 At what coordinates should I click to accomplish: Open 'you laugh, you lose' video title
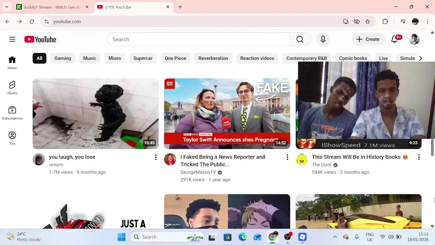(72, 157)
